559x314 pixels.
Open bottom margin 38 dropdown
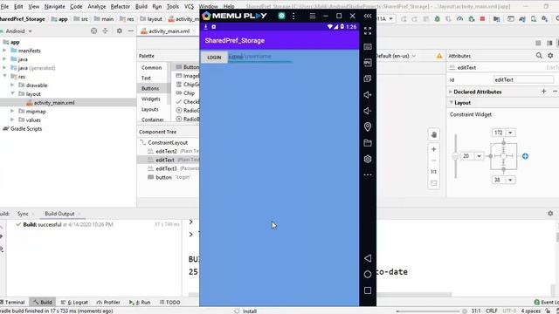pos(510,180)
